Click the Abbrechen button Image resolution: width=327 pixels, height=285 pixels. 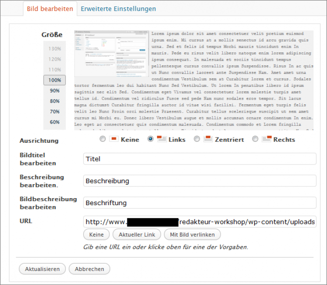[89, 269]
